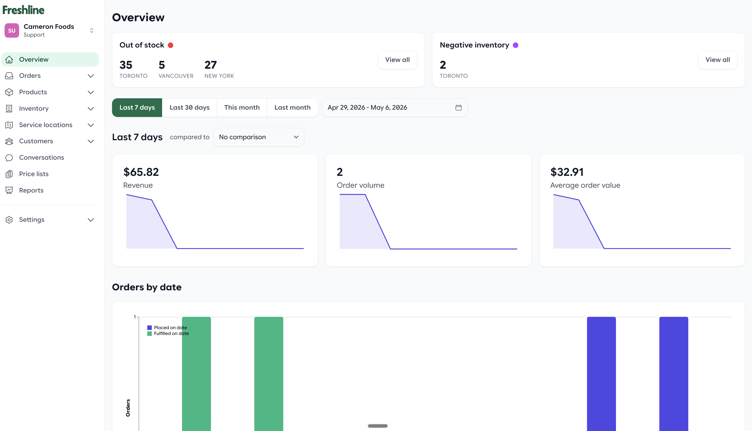Click the Price lists clipboard icon
The width and height of the screenshot is (752, 431).
pos(9,174)
